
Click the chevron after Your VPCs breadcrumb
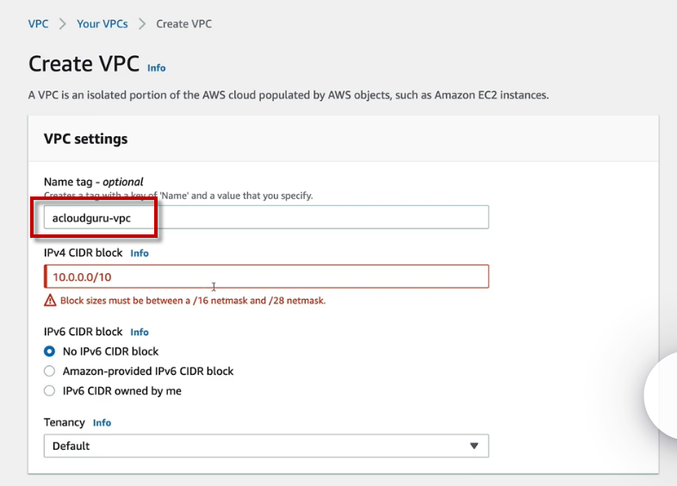coord(142,24)
